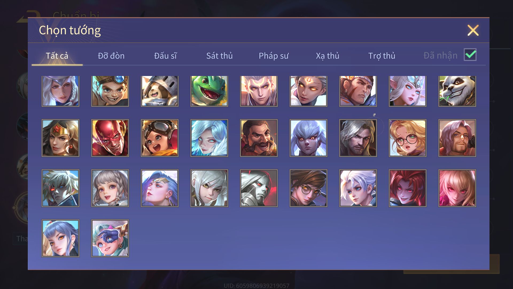Viewport: 513px width, 289px height.
Task: Select the armored raccoon hero portrait
Action: pyautogui.click(x=160, y=91)
